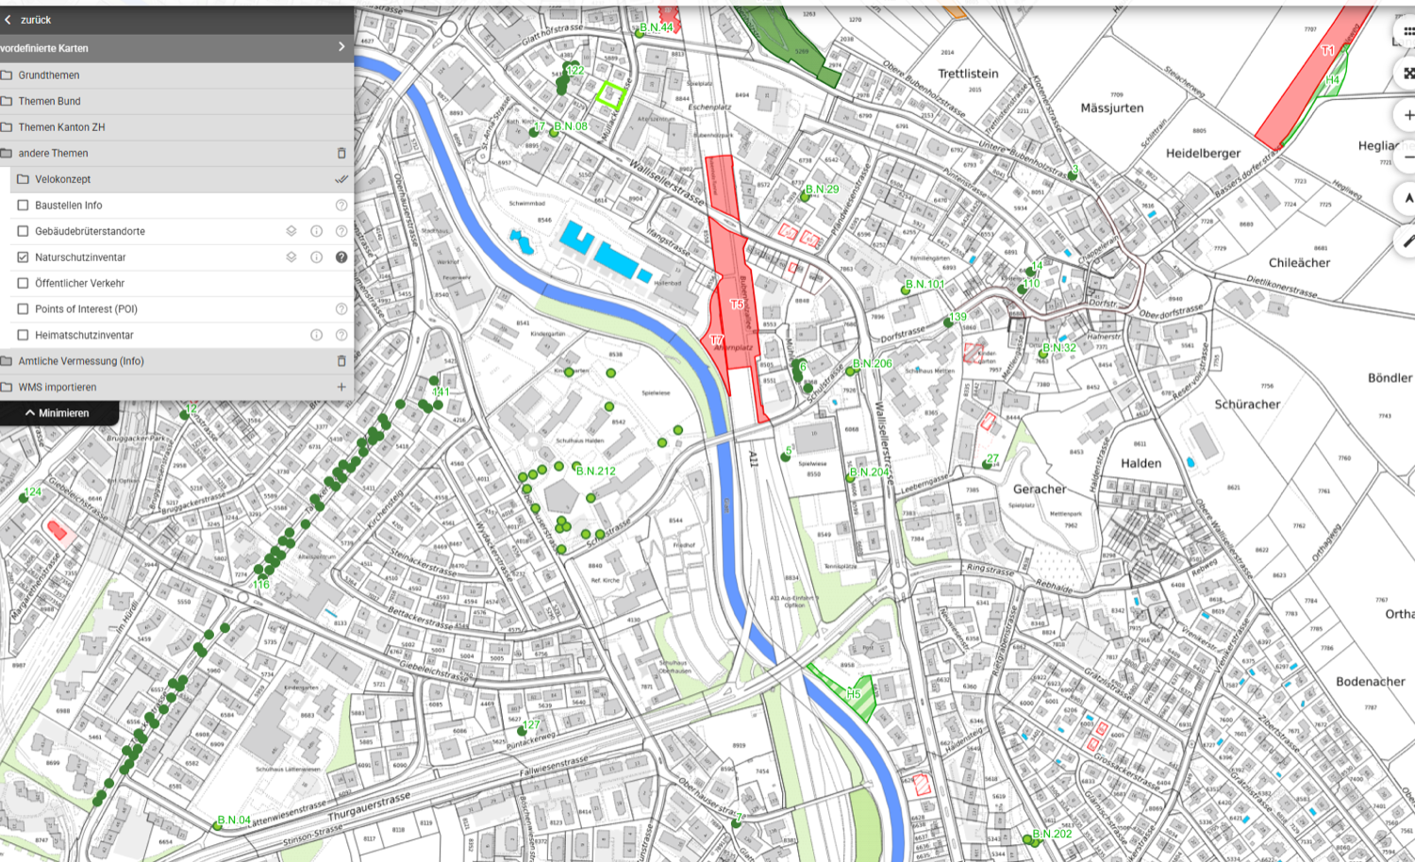The height and width of the screenshot is (862, 1415).
Task: Expand the vordefinierte Karten chevron
Action: [x=341, y=47]
